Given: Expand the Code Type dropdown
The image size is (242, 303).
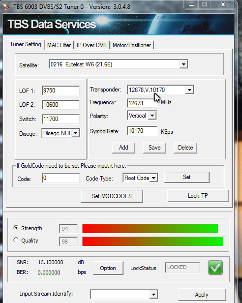Looking at the screenshot, I should click(x=153, y=178).
